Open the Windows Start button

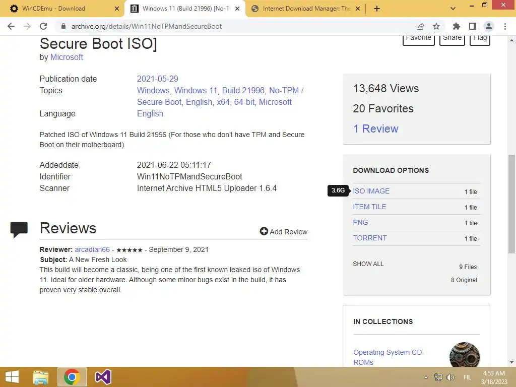tap(12, 377)
